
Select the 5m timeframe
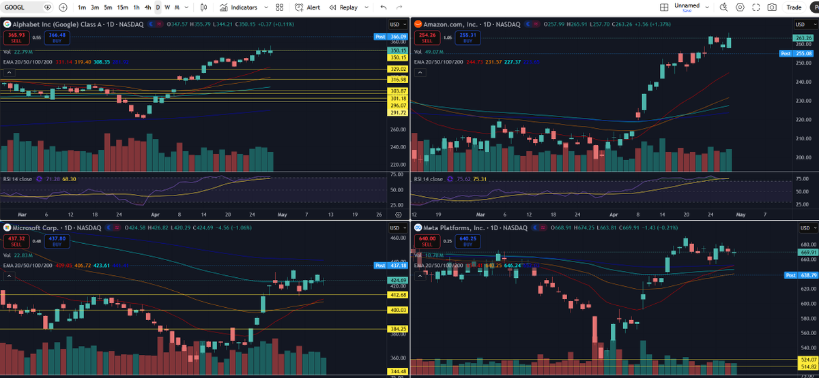point(108,7)
